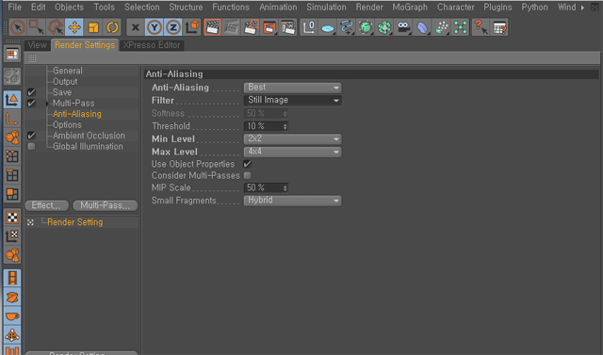Toggle the X axis lock

136,27
